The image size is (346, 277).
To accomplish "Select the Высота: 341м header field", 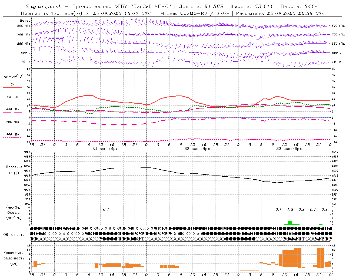I will 299,6.
